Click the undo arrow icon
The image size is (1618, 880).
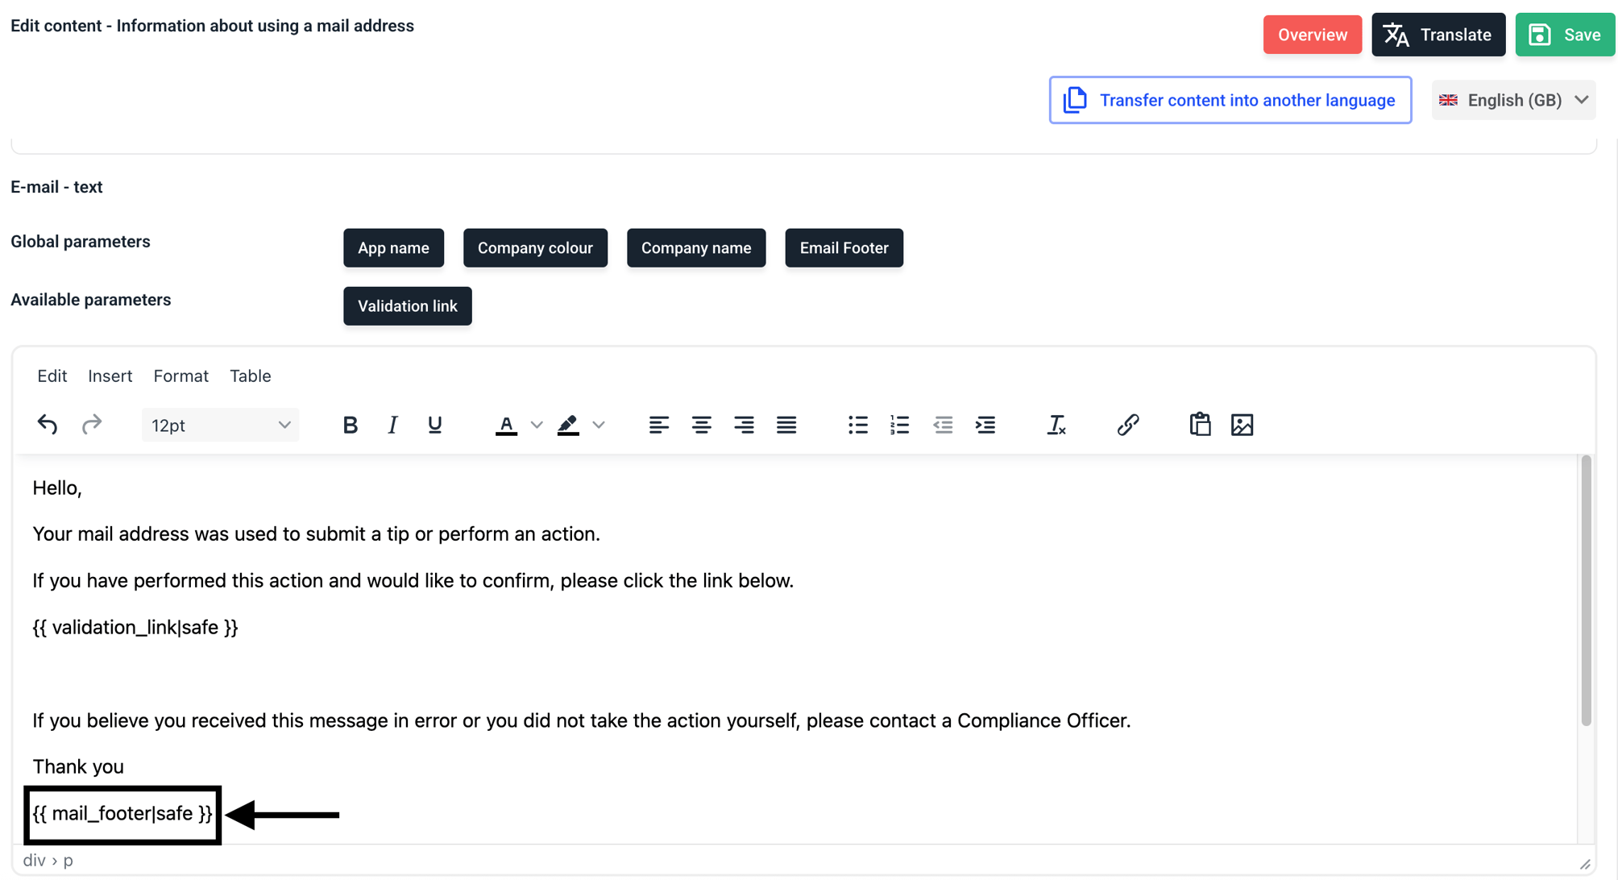click(x=48, y=425)
